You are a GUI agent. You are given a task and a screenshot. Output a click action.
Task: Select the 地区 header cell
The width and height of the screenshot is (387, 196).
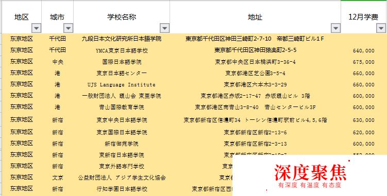pyautogui.click(x=22, y=17)
